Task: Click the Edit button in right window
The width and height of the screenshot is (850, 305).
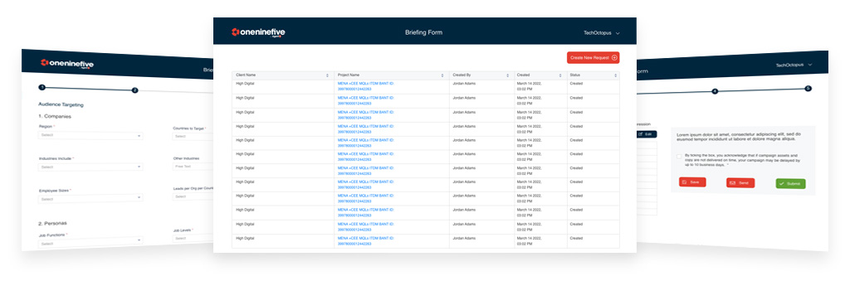Action: pos(646,134)
